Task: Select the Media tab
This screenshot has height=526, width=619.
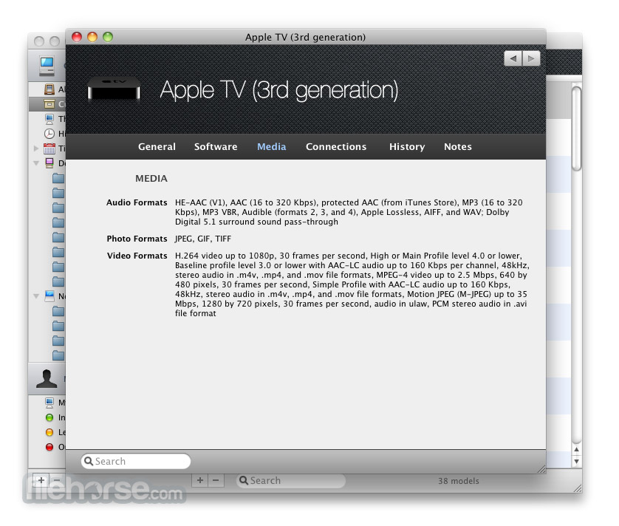Action: click(x=271, y=146)
